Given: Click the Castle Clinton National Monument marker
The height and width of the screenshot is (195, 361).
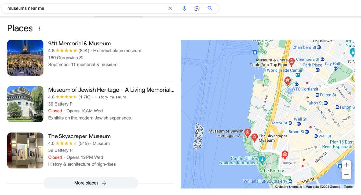Looking at the screenshot, I should 262,159.
